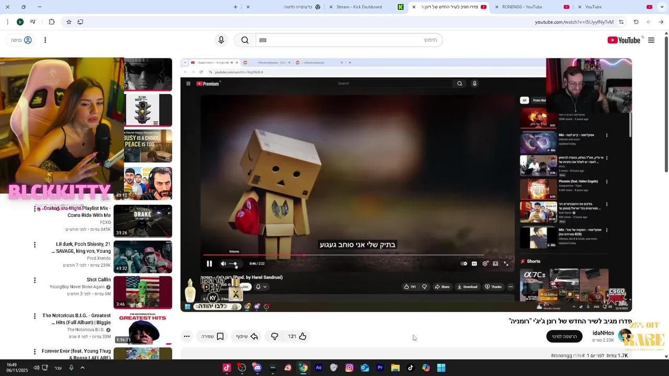Open options menu for Notorious B.I.G. video
The height and width of the screenshot is (376, 669).
(35, 316)
